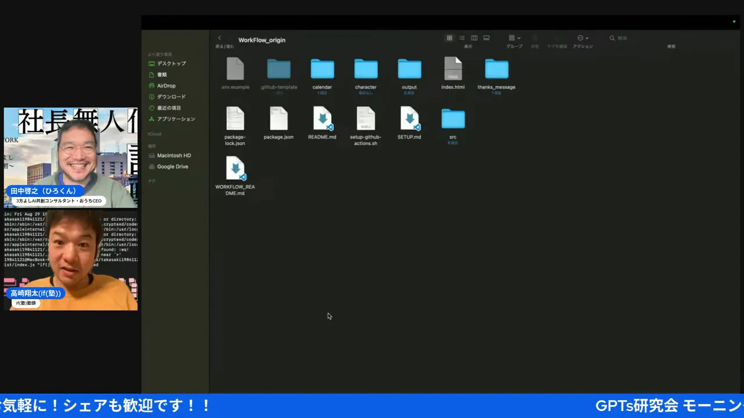Open the アクション dropdown menu

point(583,38)
